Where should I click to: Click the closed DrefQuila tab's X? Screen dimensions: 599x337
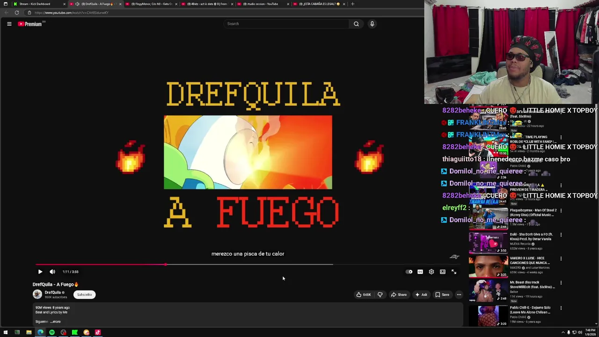(120, 4)
